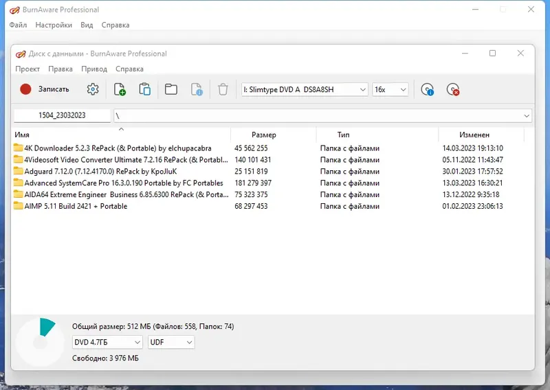
Task: Open Справка menu in Диск с данными window
Action: tap(129, 69)
